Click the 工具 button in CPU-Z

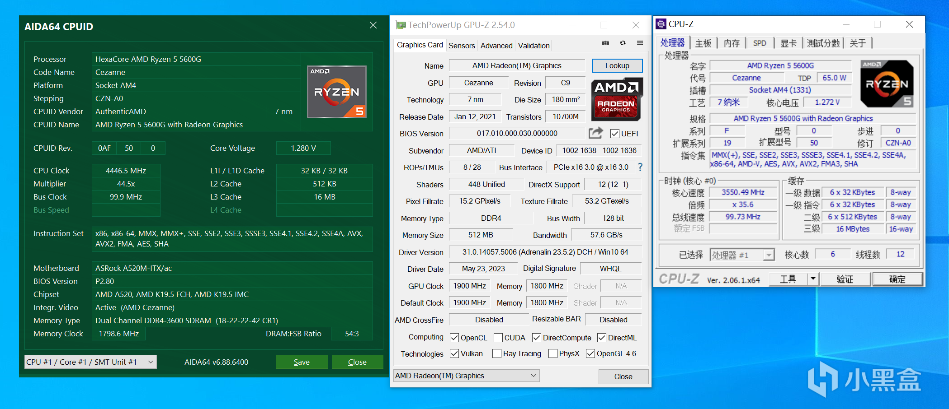point(788,279)
